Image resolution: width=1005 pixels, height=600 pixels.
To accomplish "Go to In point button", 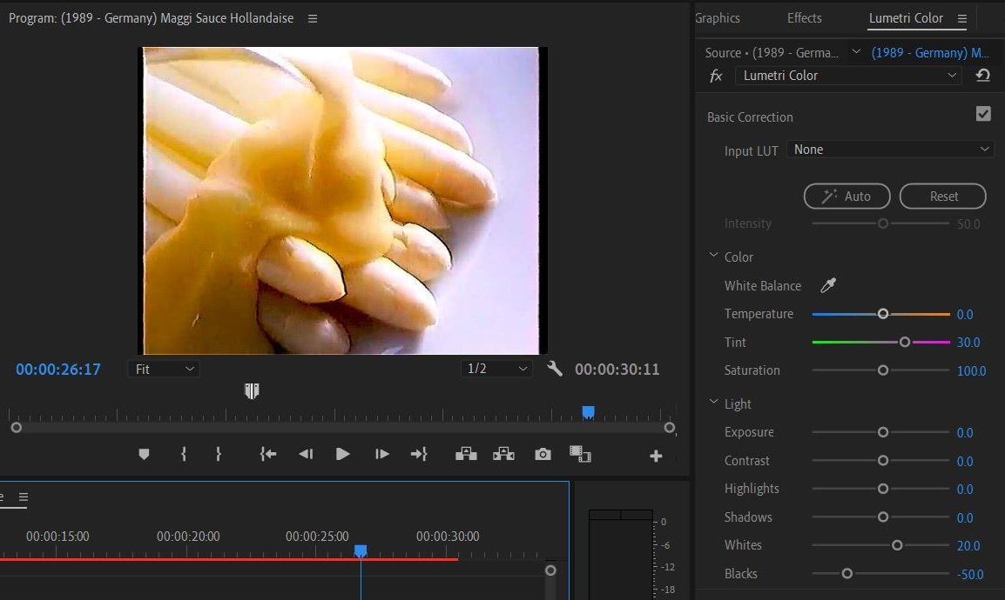I will click(268, 454).
